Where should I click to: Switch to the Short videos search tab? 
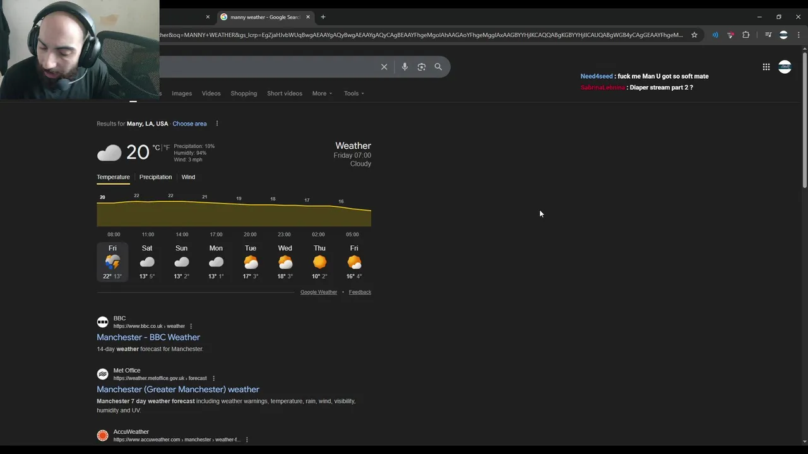tap(285, 93)
